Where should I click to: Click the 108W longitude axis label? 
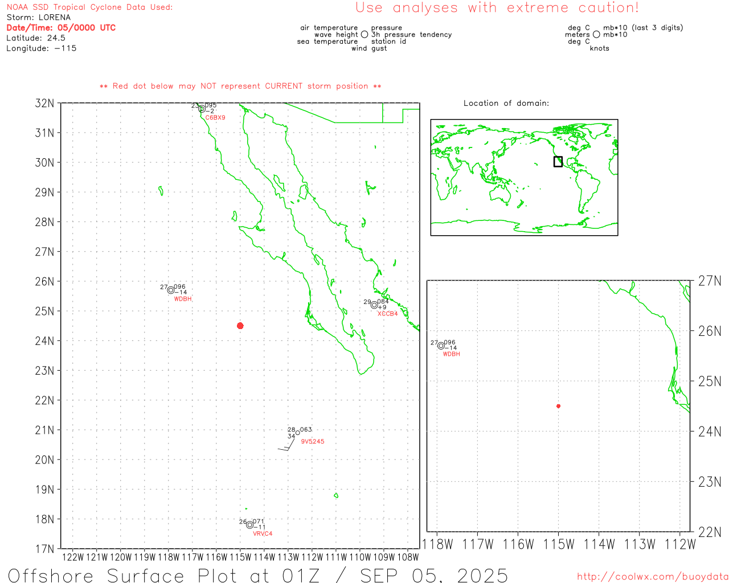pyautogui.click(x=408, y=557)
